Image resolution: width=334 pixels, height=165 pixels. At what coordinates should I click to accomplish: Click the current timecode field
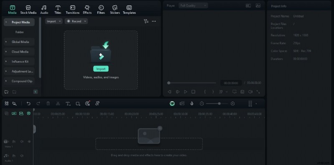tap(231, 83)
